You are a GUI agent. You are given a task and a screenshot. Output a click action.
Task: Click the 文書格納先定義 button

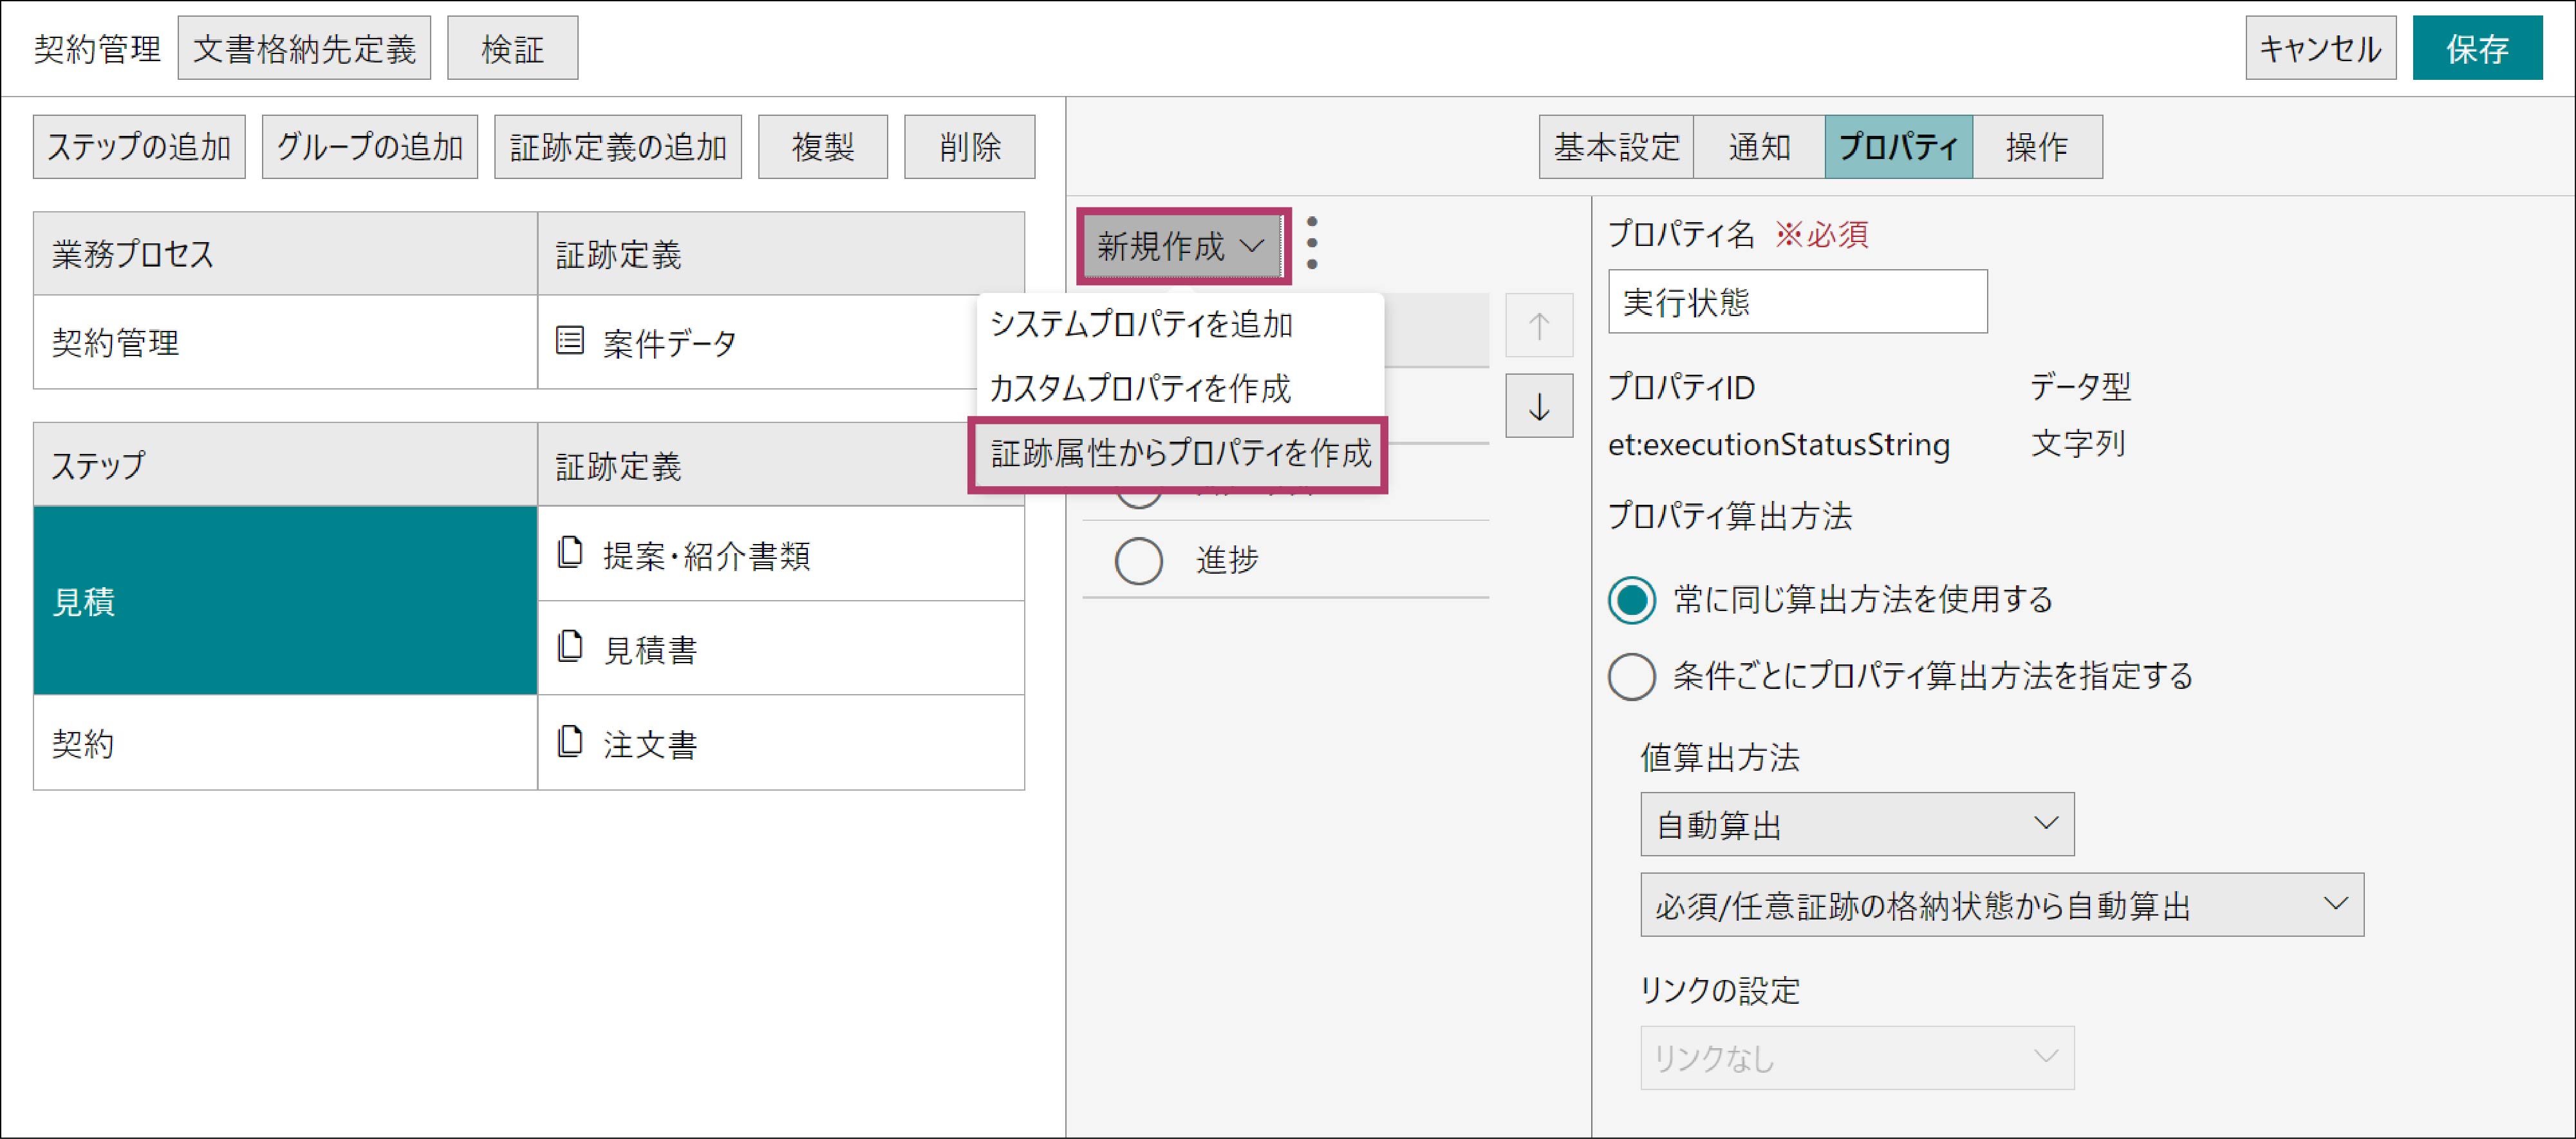[304, 48]
